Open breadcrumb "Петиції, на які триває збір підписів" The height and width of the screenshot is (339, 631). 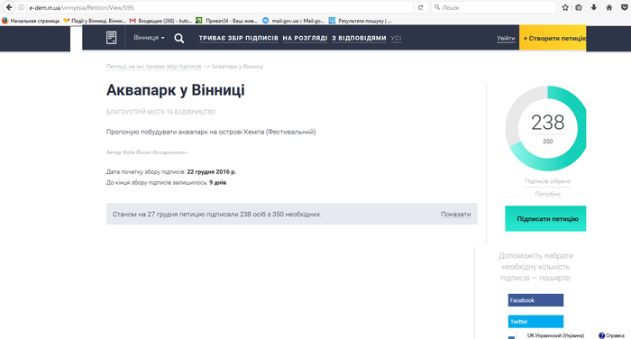point(154,67)
